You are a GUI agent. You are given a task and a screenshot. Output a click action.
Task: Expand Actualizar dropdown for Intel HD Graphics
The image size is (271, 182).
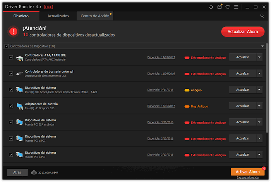(259, 105)
